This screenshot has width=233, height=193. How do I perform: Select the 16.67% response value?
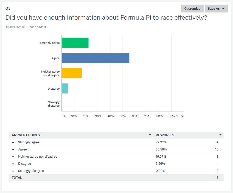coord(161,157)
